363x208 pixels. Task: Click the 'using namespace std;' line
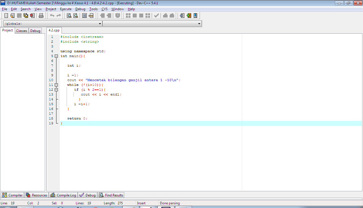coord(83,51)
